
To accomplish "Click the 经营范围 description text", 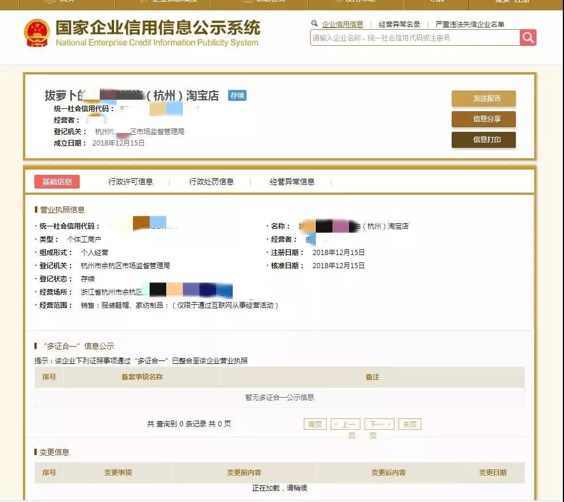I will [x=179, y=305].
